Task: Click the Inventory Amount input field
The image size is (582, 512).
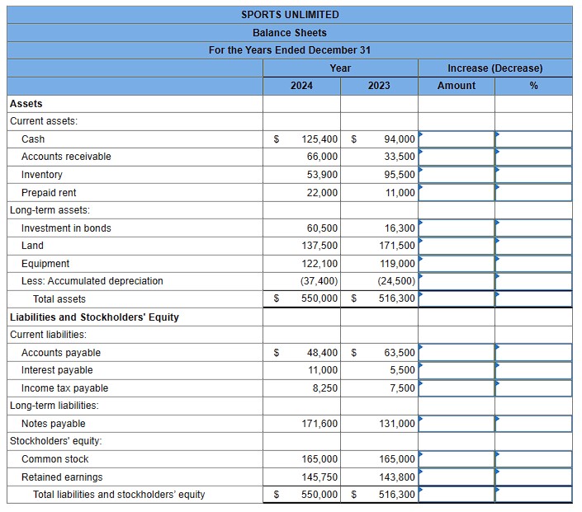Action: point(457,175)
